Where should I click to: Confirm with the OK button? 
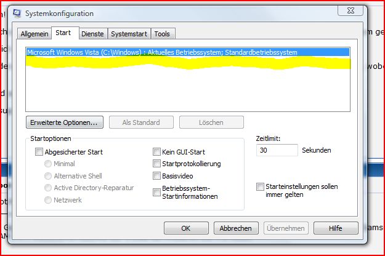click(186, 228)
